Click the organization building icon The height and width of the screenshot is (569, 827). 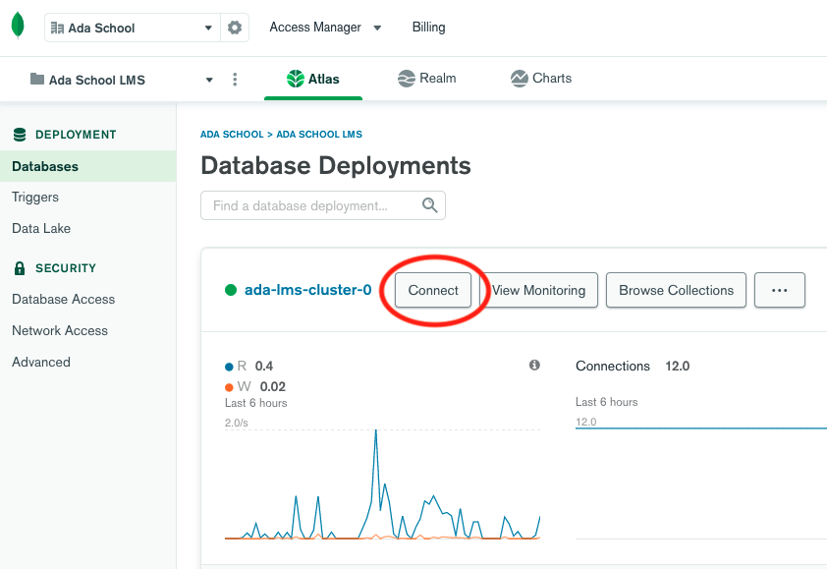click(x=57, y=28)
